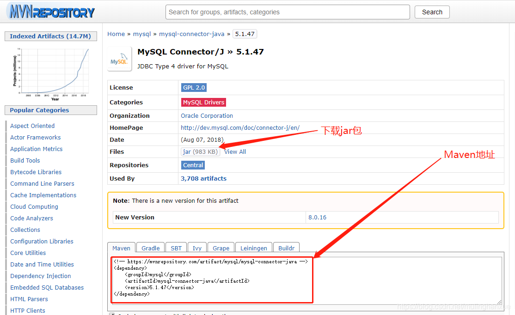Click the Search button
This screenshot has width=515, height=315.
point(432,12)
